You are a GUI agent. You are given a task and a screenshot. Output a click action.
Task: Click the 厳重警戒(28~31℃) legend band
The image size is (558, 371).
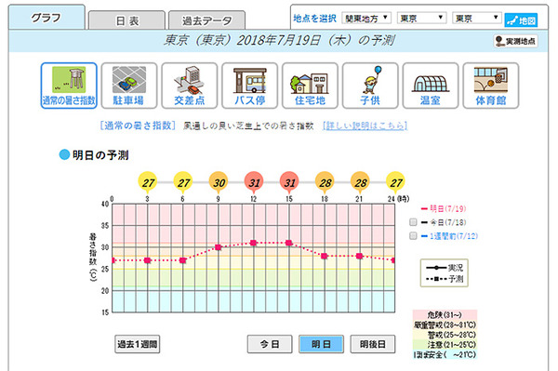(x=445, y=325)
